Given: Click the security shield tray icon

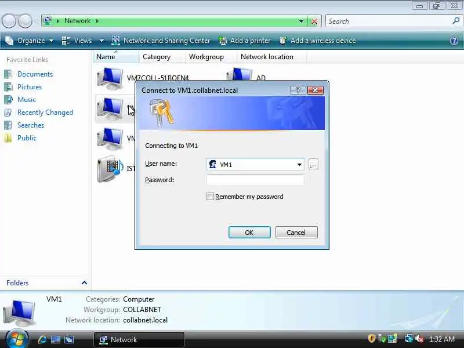Looking at the screenshot, I should [x=371, y=338].
